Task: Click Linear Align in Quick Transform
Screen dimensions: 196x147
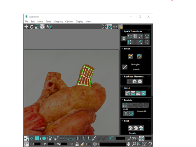Action: point(135,36)
